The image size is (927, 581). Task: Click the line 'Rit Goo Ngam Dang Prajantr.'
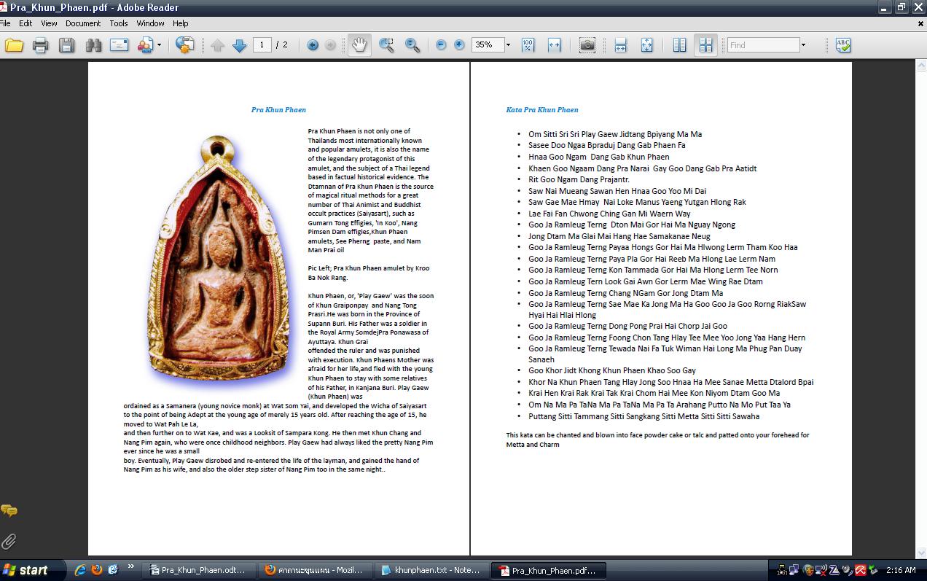(579, 179)
